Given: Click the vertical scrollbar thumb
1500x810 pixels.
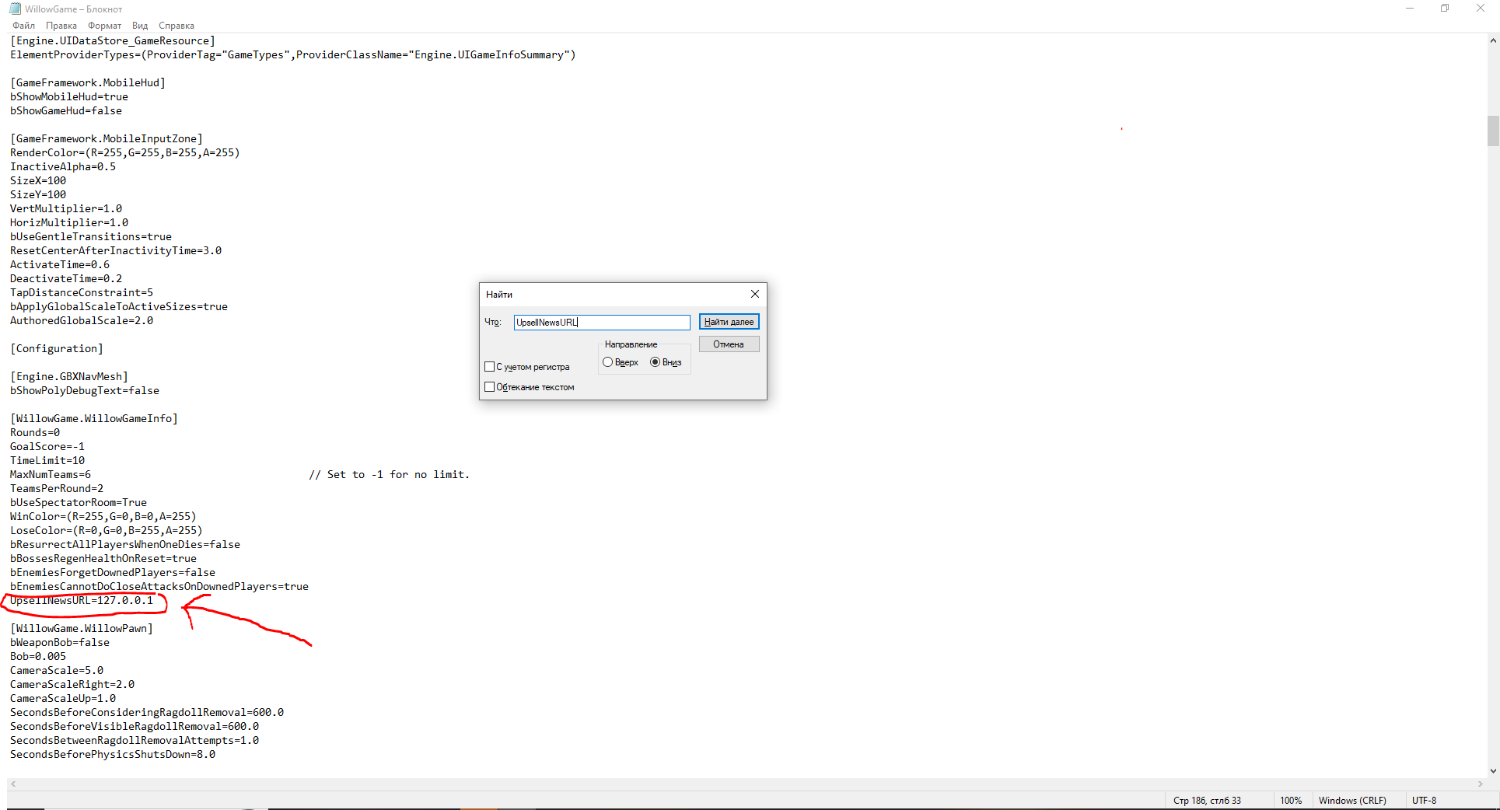Looking at the screenshot, I should coord(1493,131).
